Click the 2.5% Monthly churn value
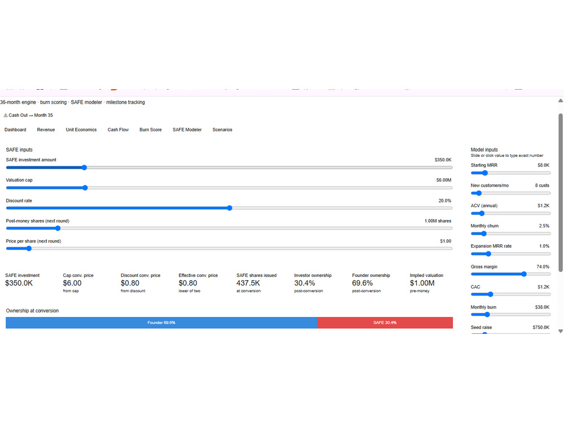The height and width of the screenshot is (423, 564). click(544, 226)
